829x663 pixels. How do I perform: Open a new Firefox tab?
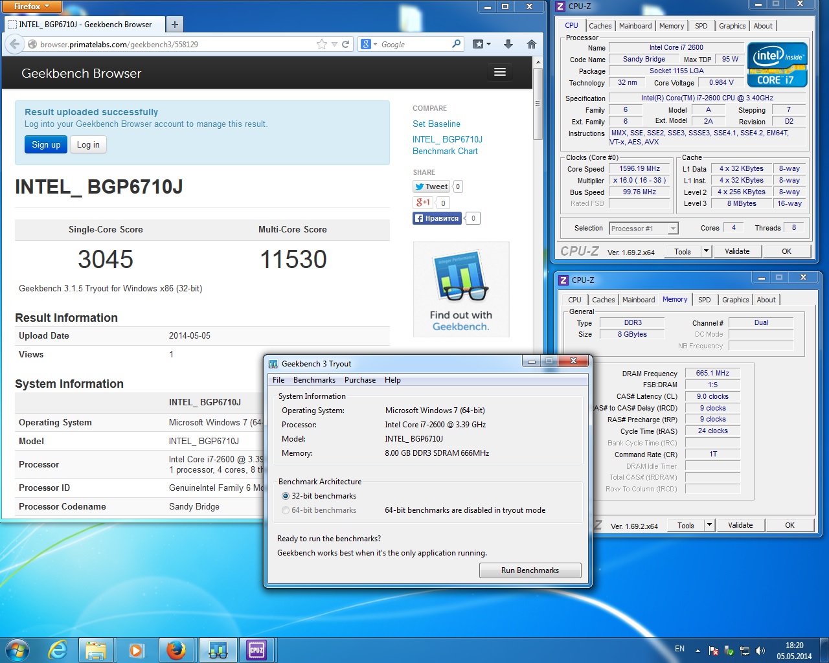174,25
